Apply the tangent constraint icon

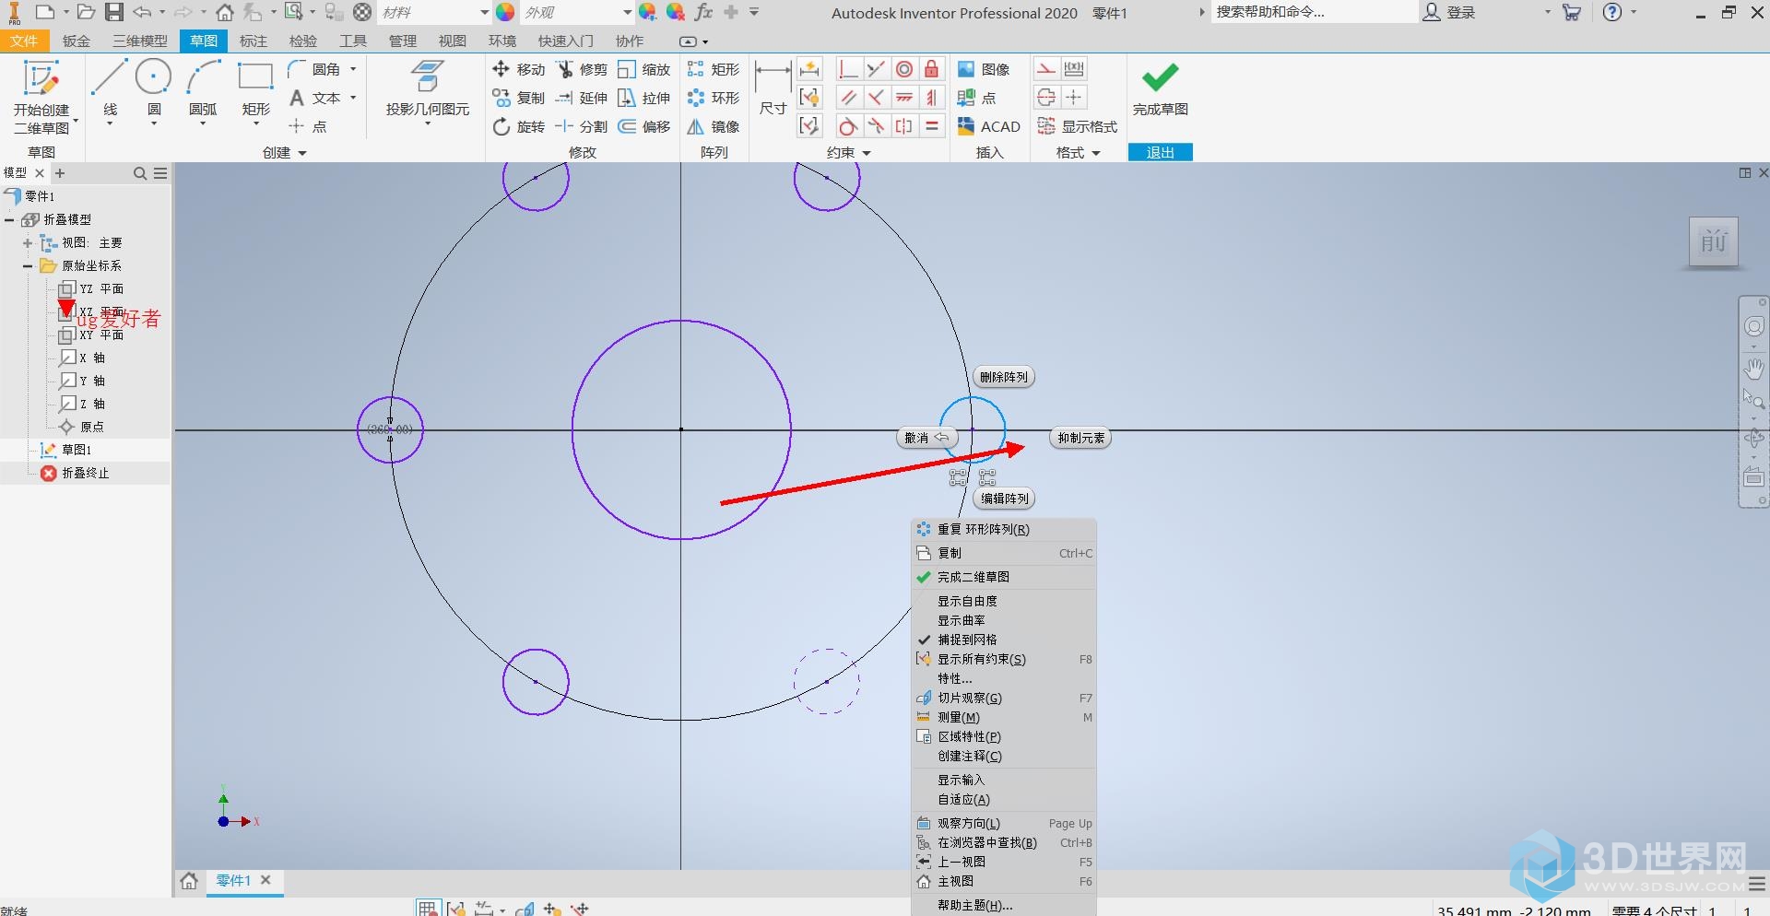848,126
